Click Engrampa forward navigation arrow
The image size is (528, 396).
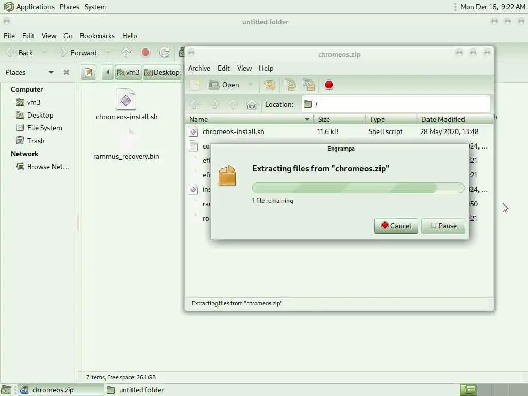(214, 104)
